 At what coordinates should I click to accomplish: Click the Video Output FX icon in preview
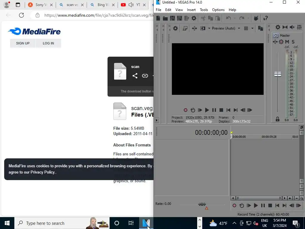pos(194,28)
